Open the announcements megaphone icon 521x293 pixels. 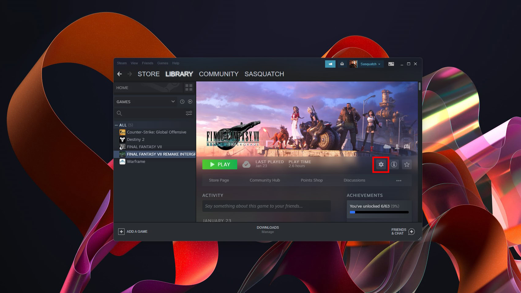click(330, 64)
